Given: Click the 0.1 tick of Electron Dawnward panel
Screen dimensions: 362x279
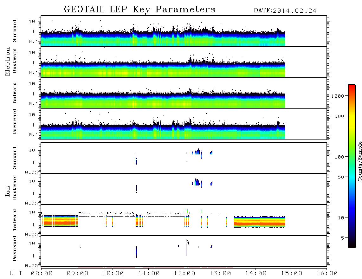Looking at the screenshot, I should pyautogui.click(x=33, y=135).
